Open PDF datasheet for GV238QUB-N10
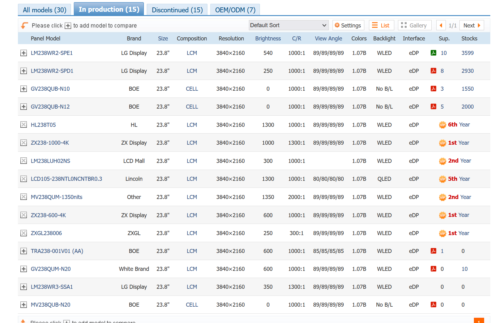The width and height of the screenshot is (494, 323). [433, 89]
